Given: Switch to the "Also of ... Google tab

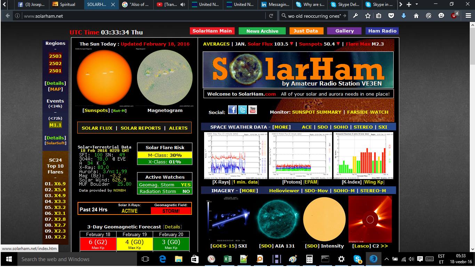Looking at the screenshot, I should (136, 5).
